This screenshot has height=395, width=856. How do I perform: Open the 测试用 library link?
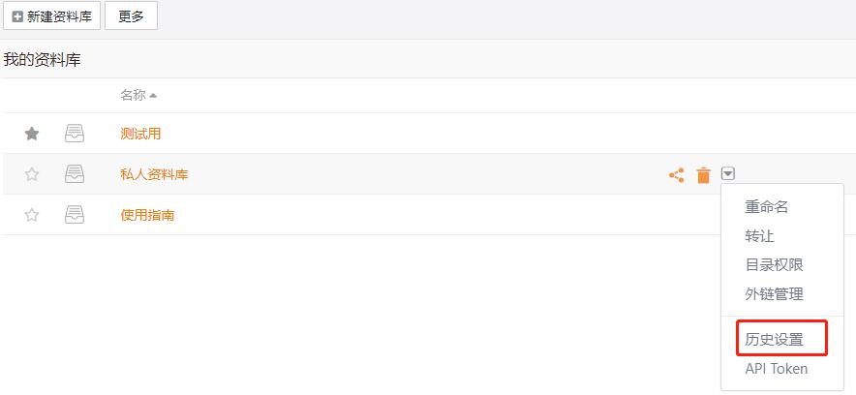point(140,134)
